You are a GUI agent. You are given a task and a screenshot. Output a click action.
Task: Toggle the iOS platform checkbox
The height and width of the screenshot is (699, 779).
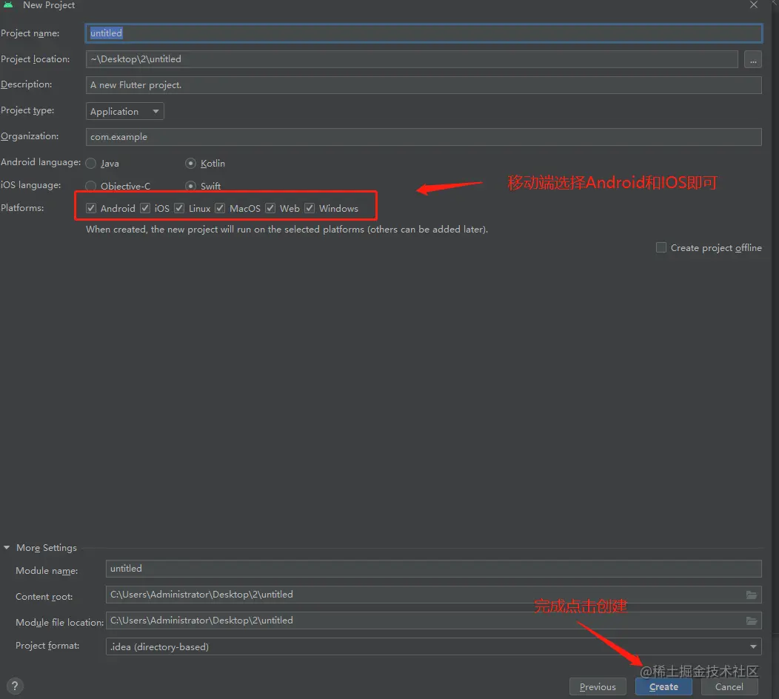(145, 208)
